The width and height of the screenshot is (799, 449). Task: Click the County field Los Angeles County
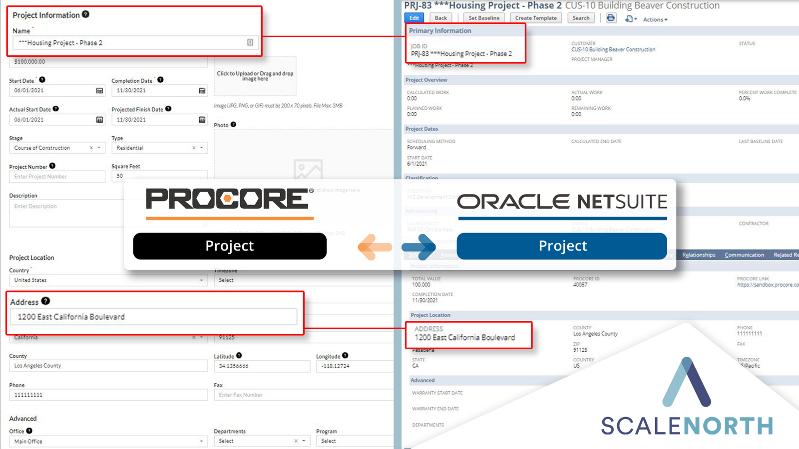point(108,366)
